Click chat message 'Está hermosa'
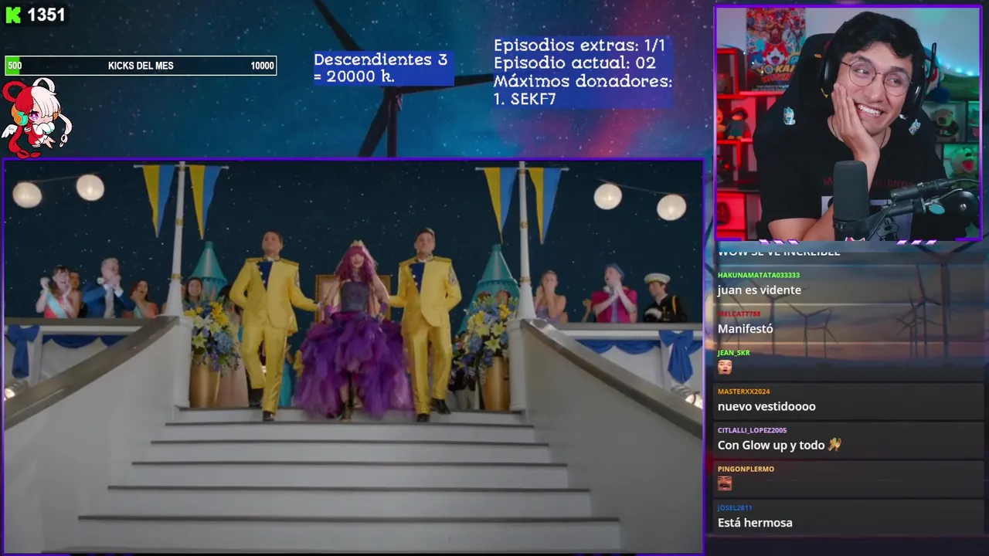The height and width of the screenshot is (556, 989). (755, 523)
